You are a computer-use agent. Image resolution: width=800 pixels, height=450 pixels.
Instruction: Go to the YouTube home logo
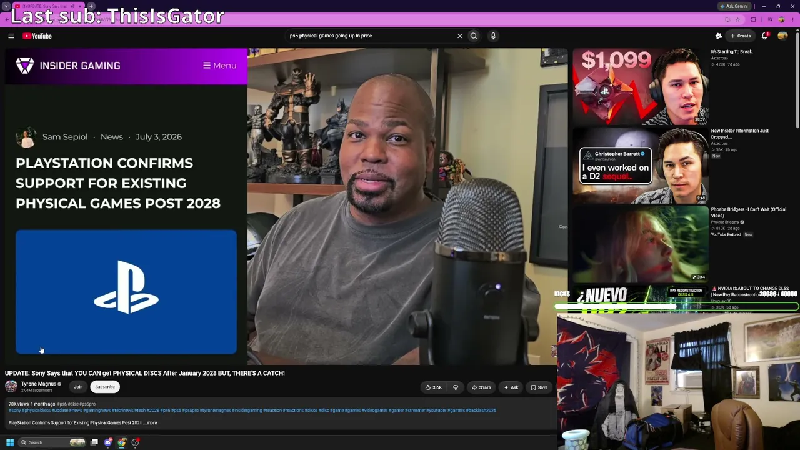pos(37,36)
